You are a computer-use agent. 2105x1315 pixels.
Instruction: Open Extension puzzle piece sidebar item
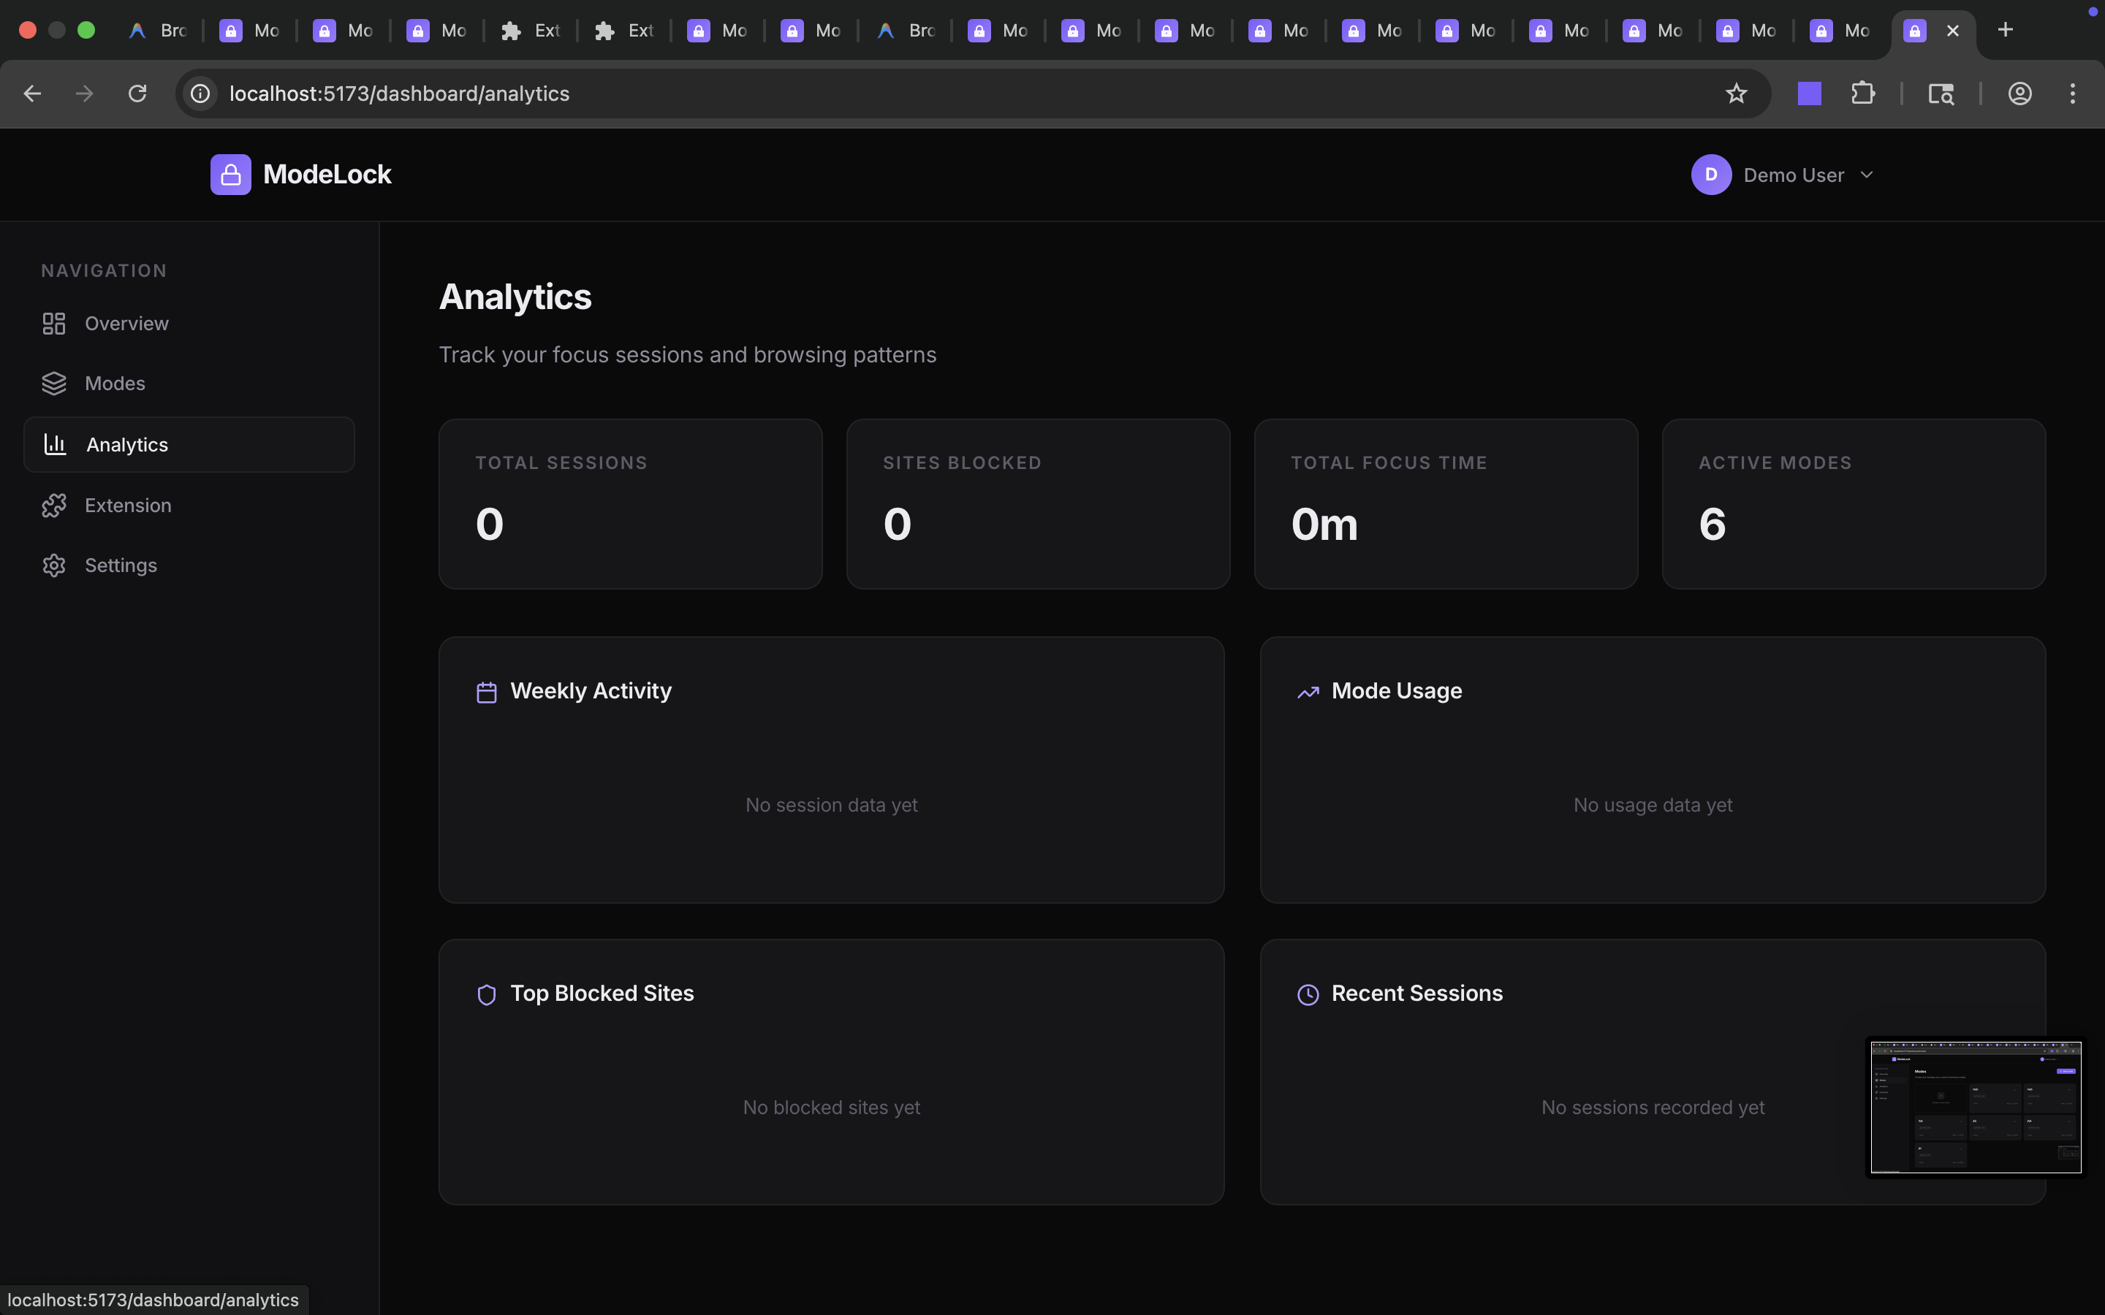coord(54,506)
